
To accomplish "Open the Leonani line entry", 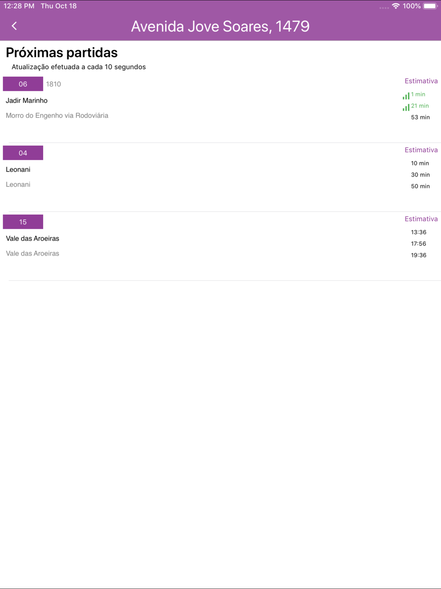I will (18, 170).
